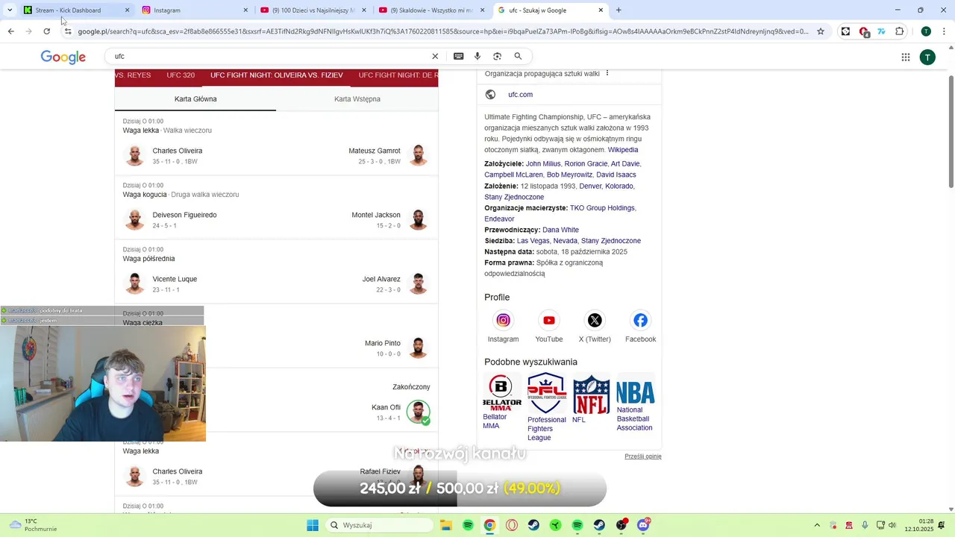
Task: Select the Karta Główna tab
Action: 195,98
